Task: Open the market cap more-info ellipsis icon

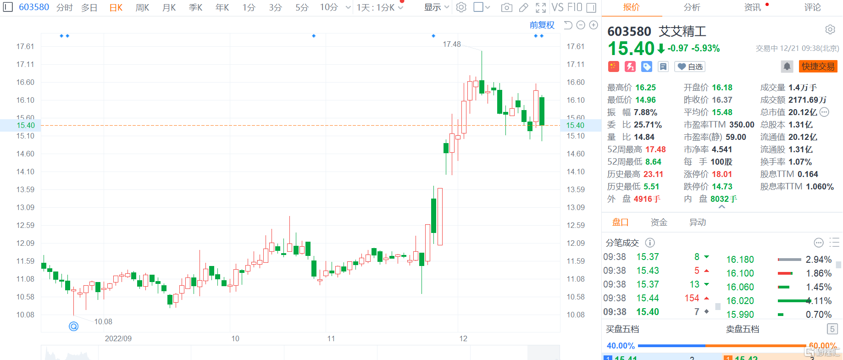Action: point(824,112)
